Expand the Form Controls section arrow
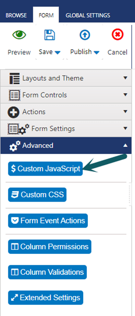This screenshot has height=316, width=135. [125, 95]
